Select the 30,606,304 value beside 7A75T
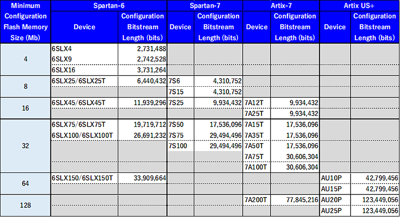Screen dimensions: 400x217 [302, 156]
